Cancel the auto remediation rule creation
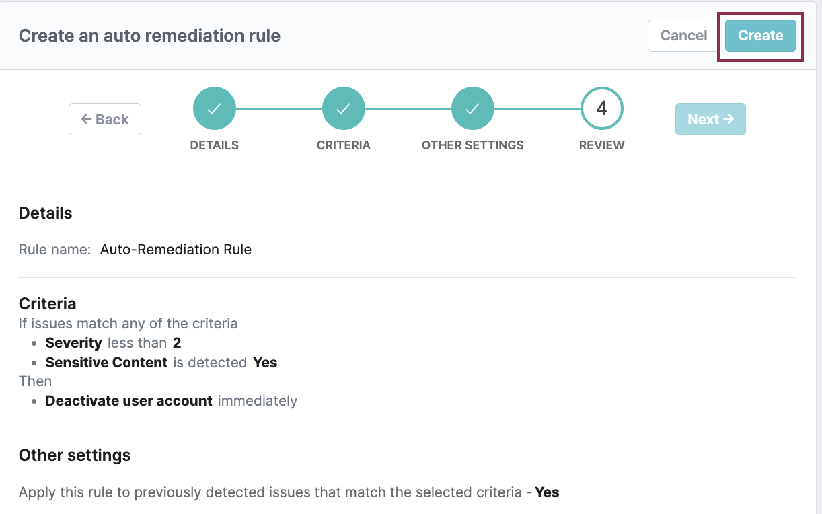The height and width of the screenshot is (514, 822). coord(683,36)
